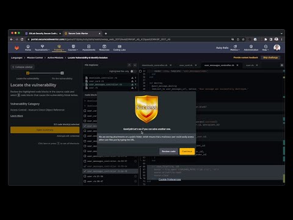This screenshot has height=220, width=293.
Task: Toggle checkbox at code line 34 gutter
Action: 140,71
